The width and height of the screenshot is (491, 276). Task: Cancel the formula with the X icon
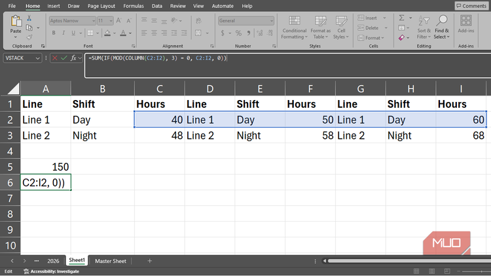tap(55, 58)
